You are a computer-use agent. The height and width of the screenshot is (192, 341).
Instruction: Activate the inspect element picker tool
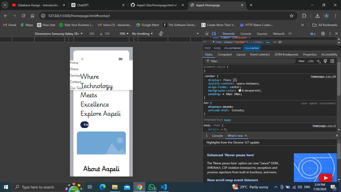coord(207,34)
